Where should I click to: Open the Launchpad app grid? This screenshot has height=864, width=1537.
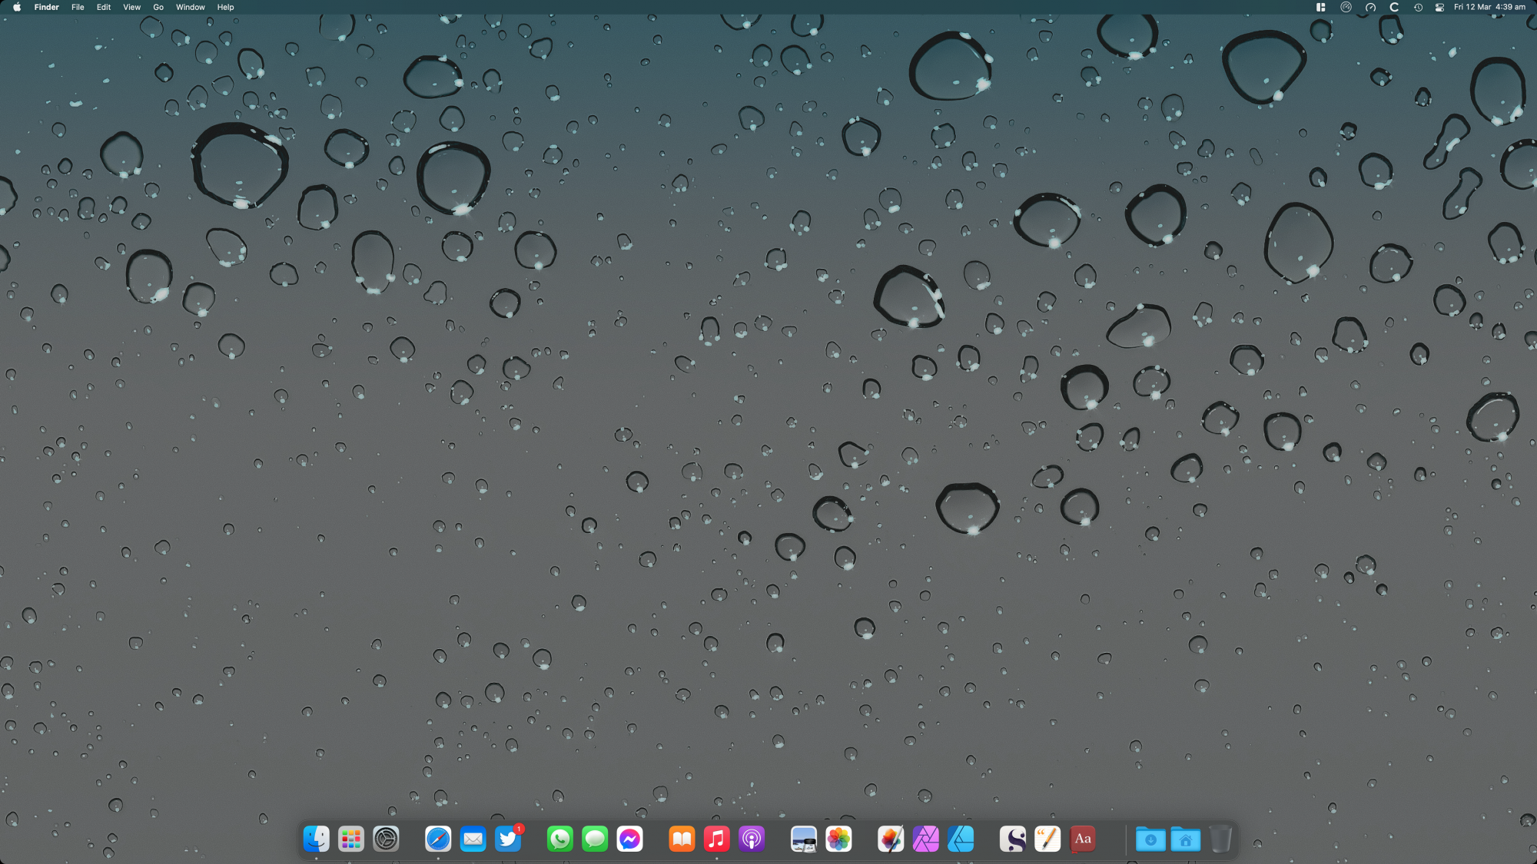[351, 839]
